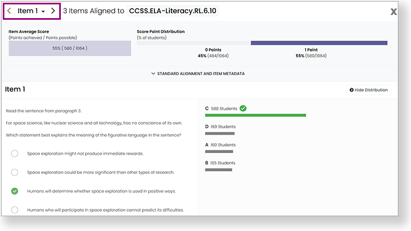
Task: Close the panel with the X
Action: point(393,12)
